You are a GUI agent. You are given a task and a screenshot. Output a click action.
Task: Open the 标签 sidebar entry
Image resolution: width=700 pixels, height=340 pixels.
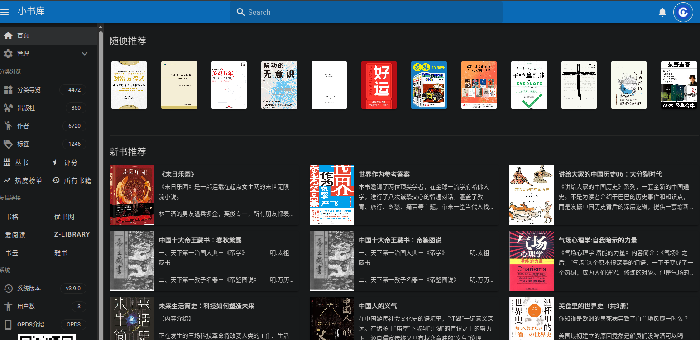click(48, 144)
